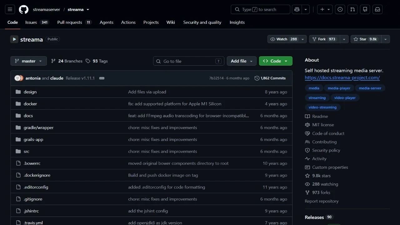
Task: Open the 1,862 Commits history
Action: pyautogui.click(x=270, y=78)
